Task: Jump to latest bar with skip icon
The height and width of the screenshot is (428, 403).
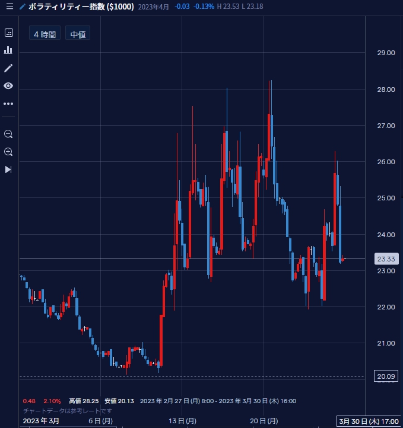Action: click(8, 170)
